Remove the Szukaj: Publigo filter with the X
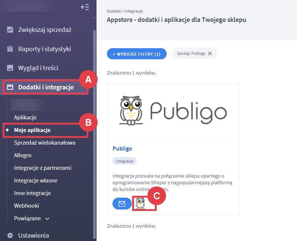 coord(210,53)
